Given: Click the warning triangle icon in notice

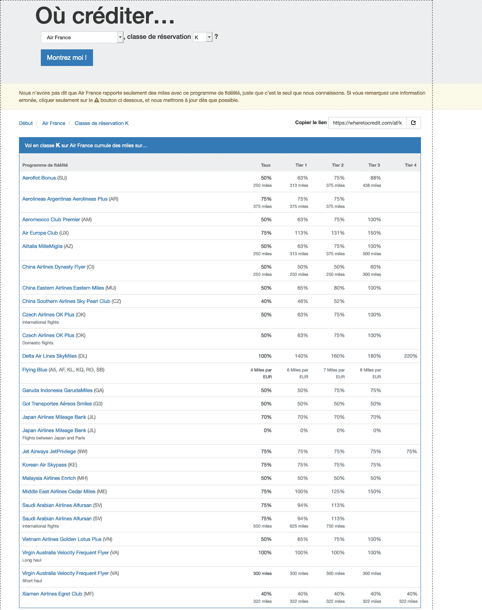Looking at the screenshot, I should (97, 100).
